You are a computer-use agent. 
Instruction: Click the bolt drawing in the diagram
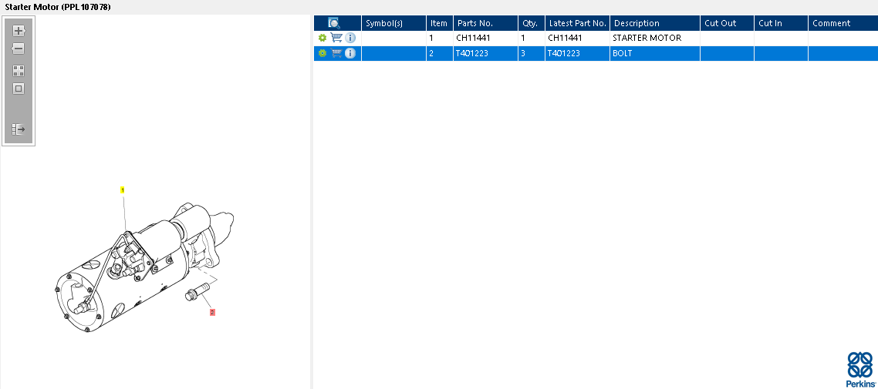(x=197, y=292)
